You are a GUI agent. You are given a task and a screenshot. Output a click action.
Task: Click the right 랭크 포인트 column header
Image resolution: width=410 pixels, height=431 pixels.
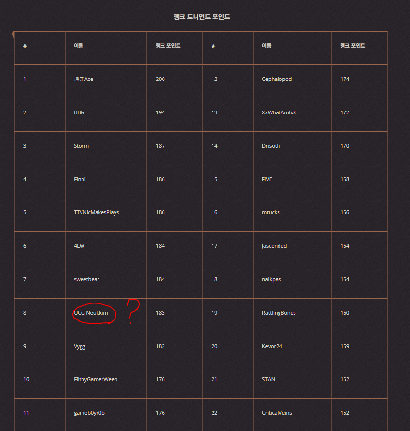(352, 46)
